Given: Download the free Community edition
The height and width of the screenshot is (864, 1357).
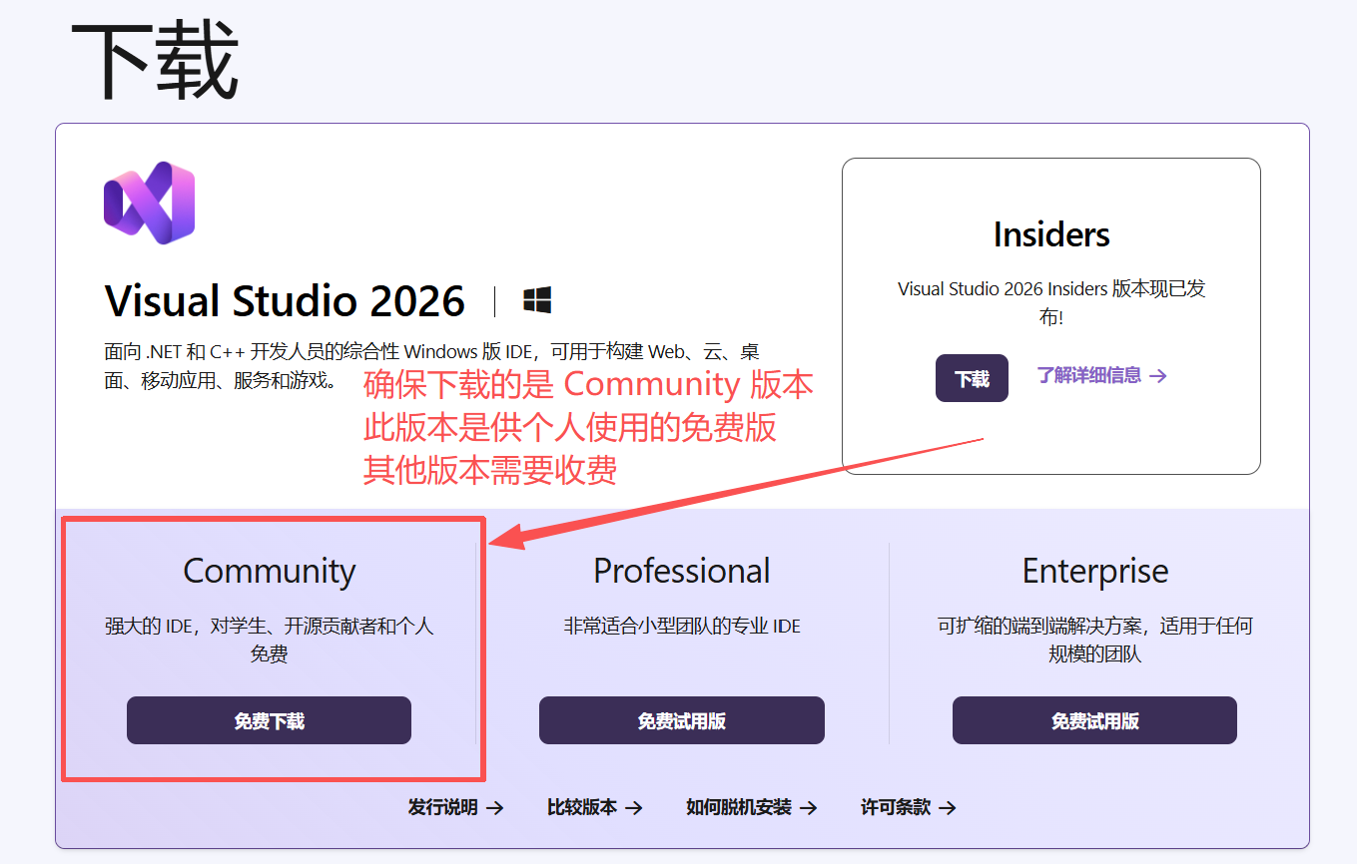Looking at the screenshot, I should pos(269,720).
